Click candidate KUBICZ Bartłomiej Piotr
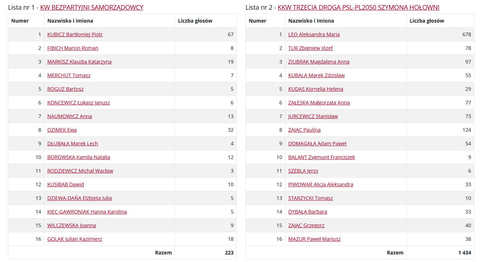This screenshot has height=262, width=483. pyautogui.click(x=75, y=34)
